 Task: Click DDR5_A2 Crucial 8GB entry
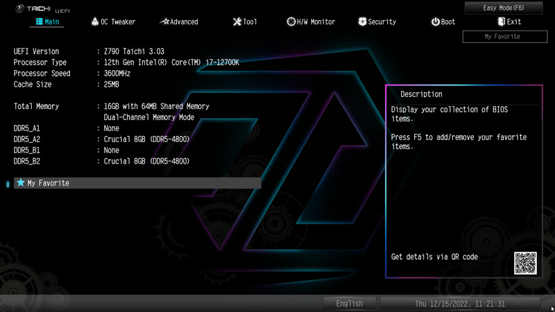[x=146, y=139]
